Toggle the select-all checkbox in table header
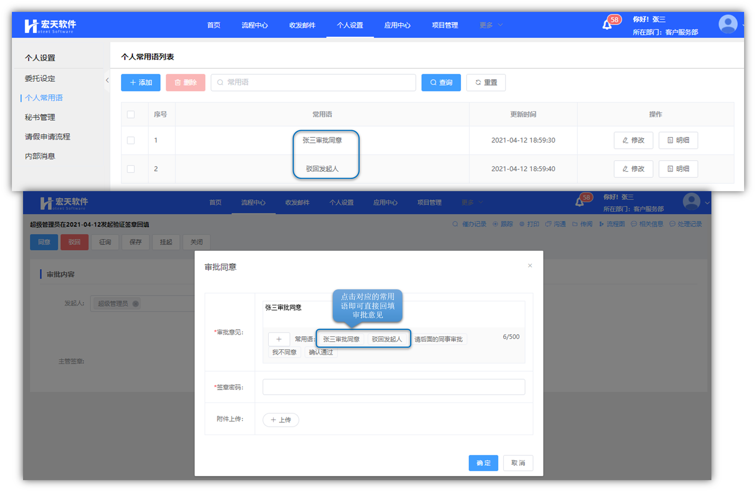756x492 pixels. (131, 115)
